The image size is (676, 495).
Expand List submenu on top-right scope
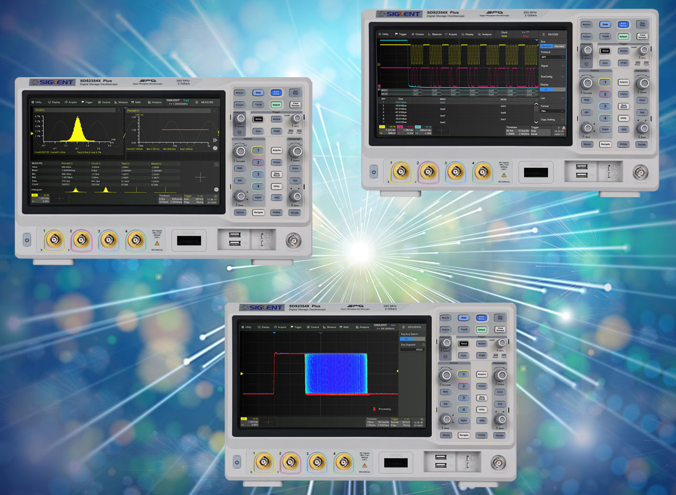[x=553, y=98]
